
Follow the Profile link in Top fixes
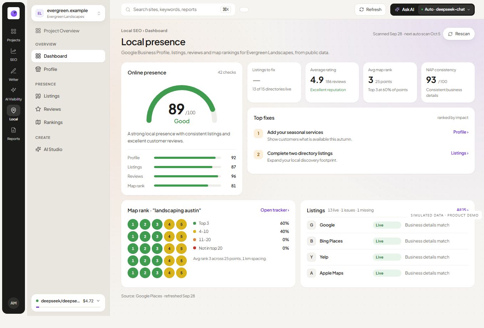(x=461, y=132)
